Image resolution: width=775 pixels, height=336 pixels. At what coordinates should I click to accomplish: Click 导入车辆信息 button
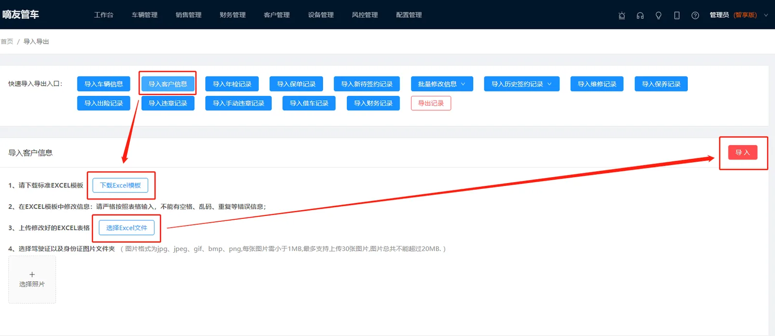[x=104, y=84]
